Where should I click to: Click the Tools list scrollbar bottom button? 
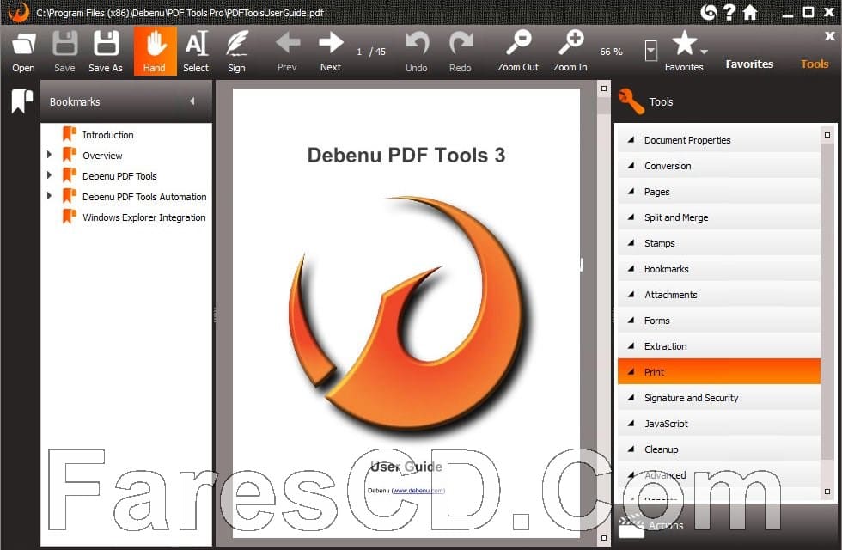point(827,492)
